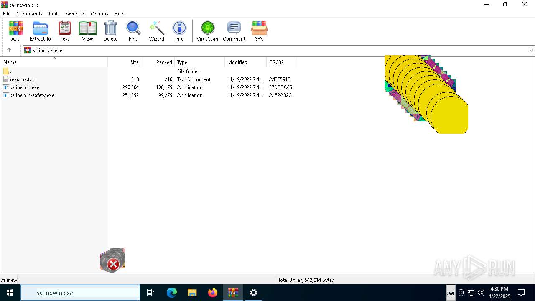The image size is (535, 301).
Task: Click the View file toolbar icon
Action: (x=87, y=31)
